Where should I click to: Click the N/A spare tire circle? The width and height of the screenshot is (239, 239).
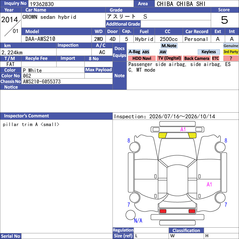point(131,215)
